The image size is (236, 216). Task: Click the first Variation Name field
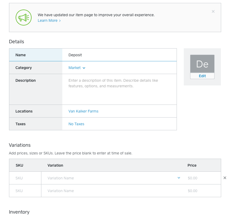click(109, 178)
